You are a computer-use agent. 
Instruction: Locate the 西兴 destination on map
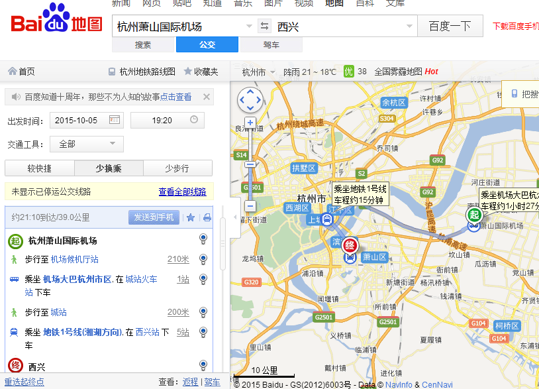point(203,365)
